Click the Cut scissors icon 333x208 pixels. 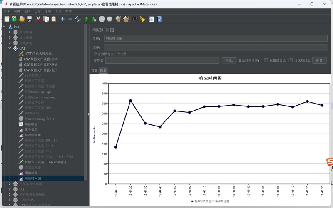point(38,19)
